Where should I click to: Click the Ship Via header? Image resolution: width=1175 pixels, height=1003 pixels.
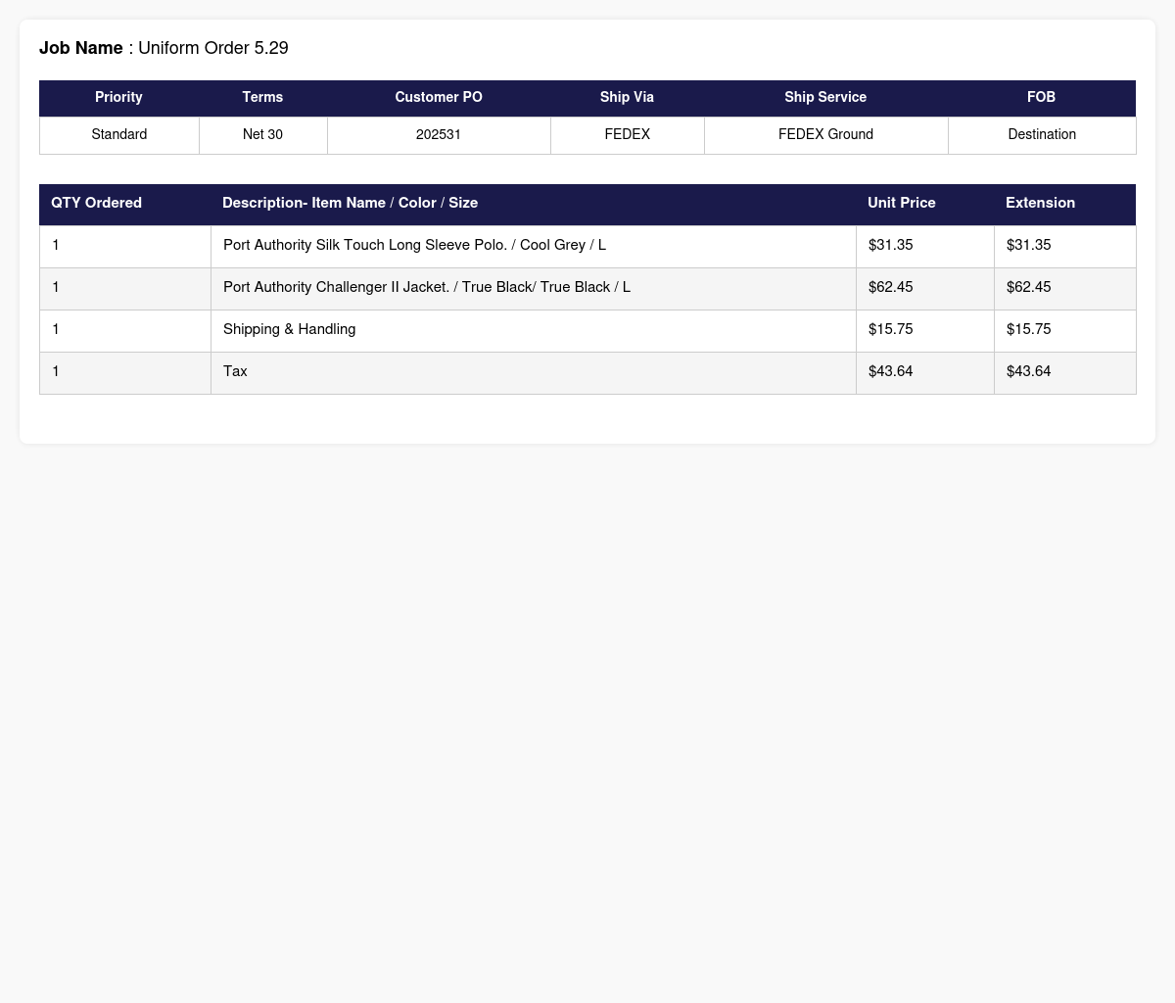pos(627,98)
